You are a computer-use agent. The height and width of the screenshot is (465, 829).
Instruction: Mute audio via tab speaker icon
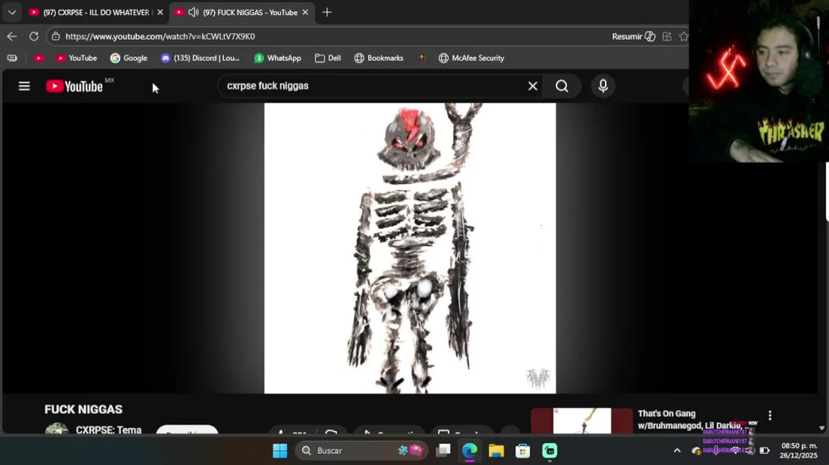point(193,12)
